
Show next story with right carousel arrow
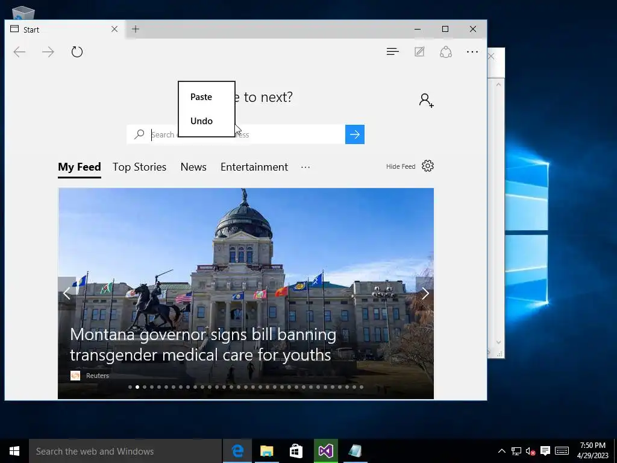425,294
